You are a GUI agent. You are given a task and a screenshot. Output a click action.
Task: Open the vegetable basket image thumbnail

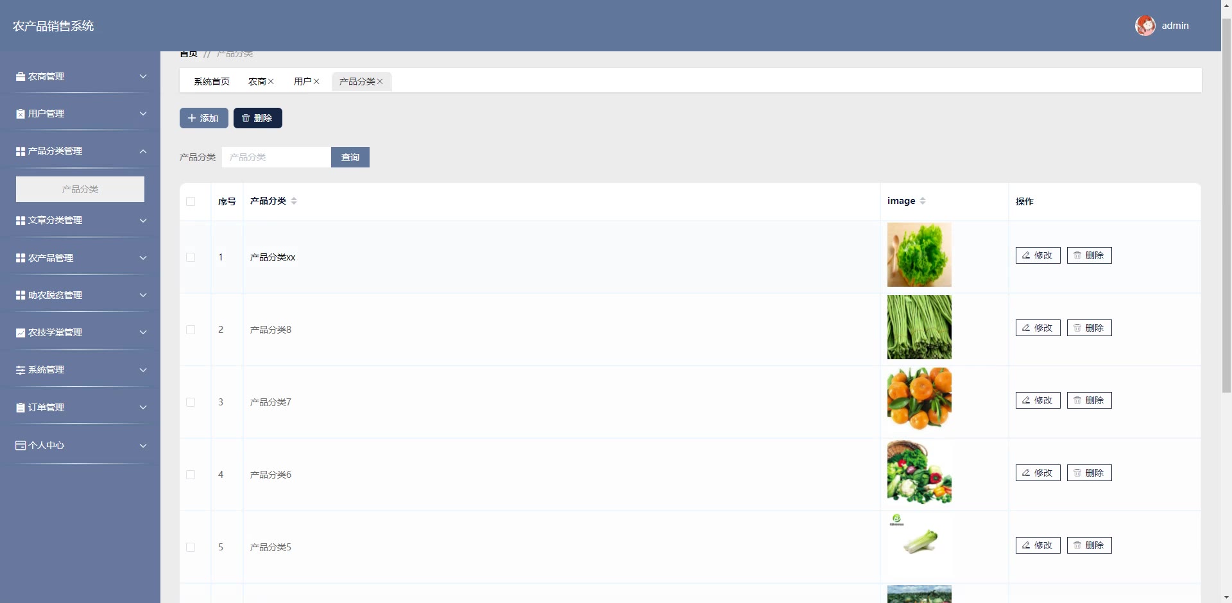pyautogui.click(x=920, y=472)
